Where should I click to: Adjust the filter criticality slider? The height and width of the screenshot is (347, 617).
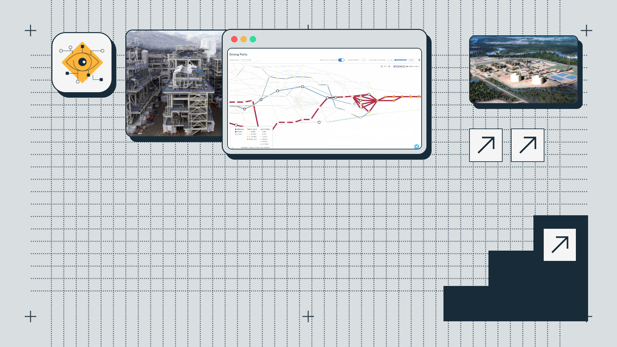pyautogui.click(x=401, y=60)
